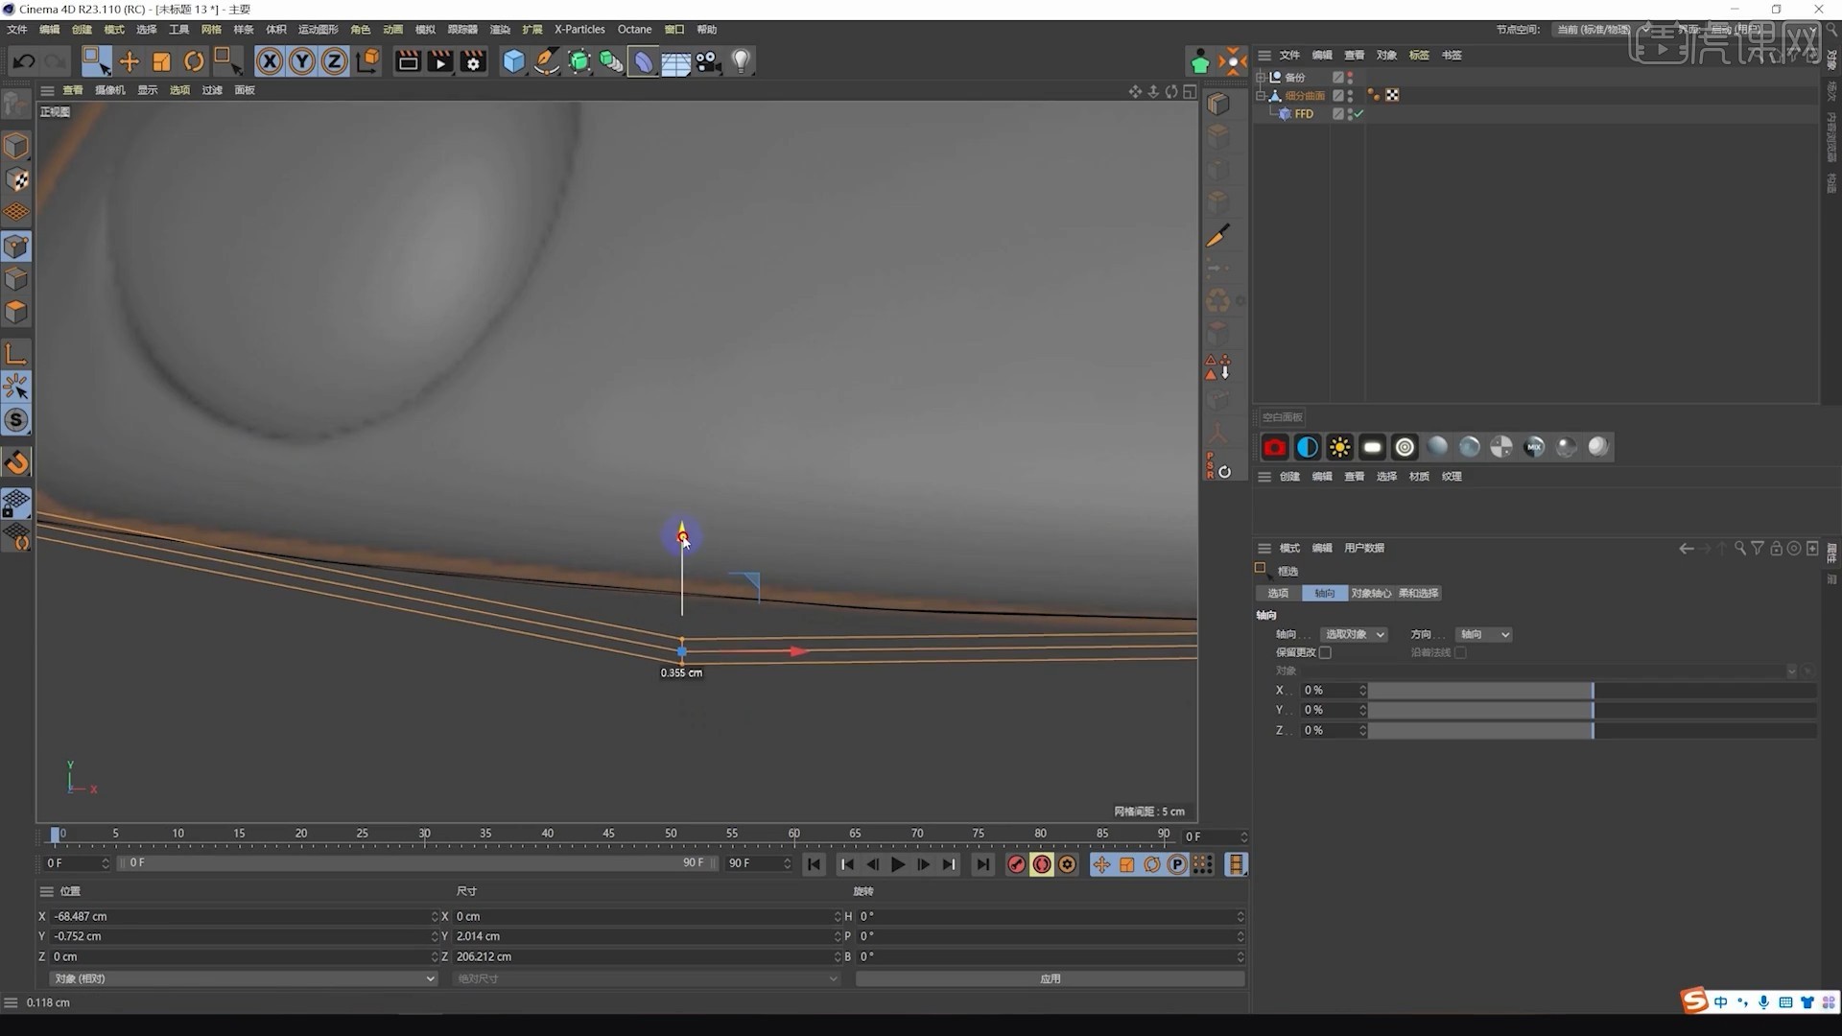Screen dimensions: 1842x1036
Task: Click the 应用 button at the bottom
Action: (x=1051, y=978)
